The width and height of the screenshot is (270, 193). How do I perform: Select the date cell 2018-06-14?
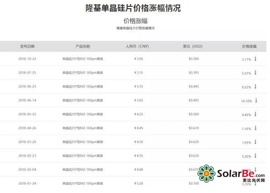coord(27,100)
